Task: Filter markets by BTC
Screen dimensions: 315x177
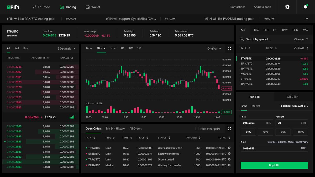Action: [256, 30]
